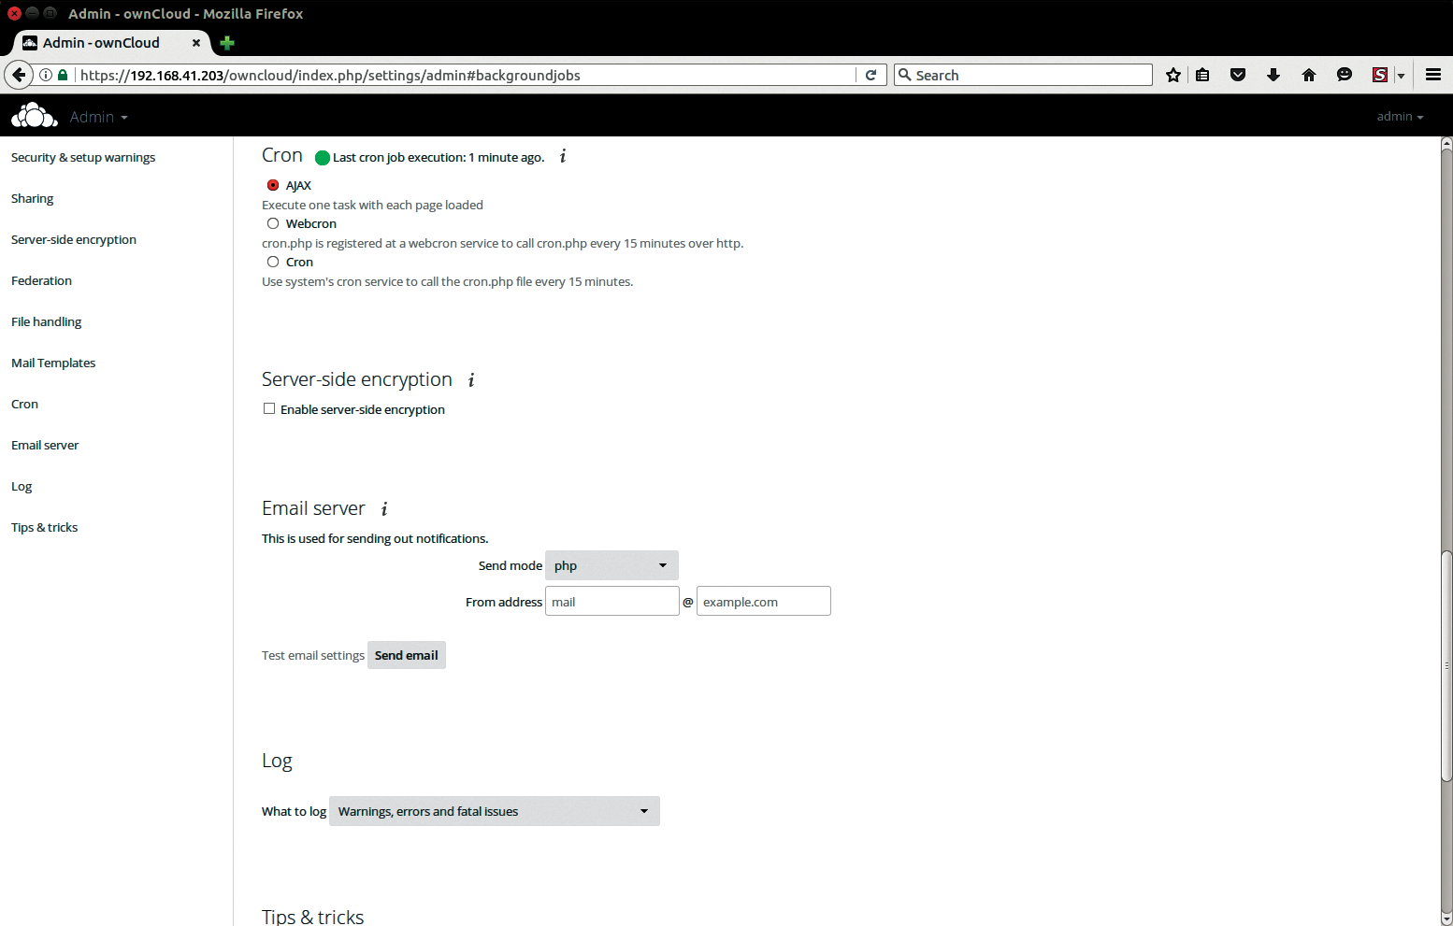
Task: Open the admin user menu
Action: click(x=1400, y=116)
